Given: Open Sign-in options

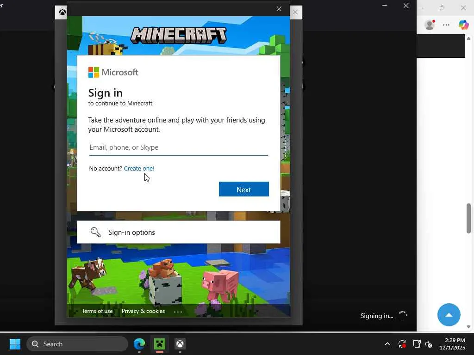Looking at the screenshot, I should click(x=178, y=232).
